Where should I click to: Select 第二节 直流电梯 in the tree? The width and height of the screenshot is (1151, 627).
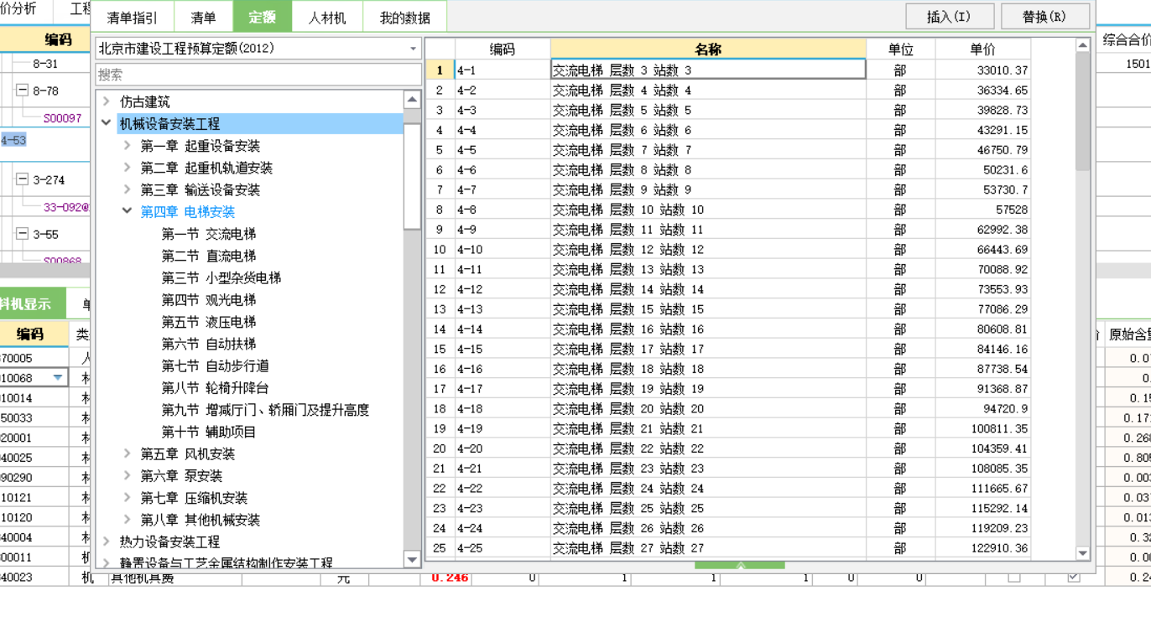pyautogui.click(x=209, y=256)
